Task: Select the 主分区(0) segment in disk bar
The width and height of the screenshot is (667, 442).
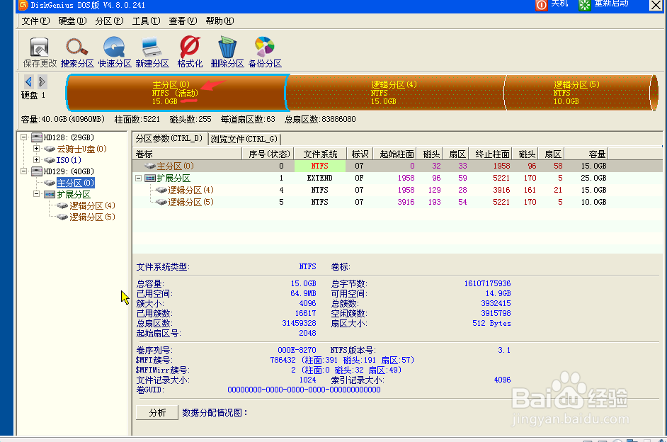Action: point(176,93)
